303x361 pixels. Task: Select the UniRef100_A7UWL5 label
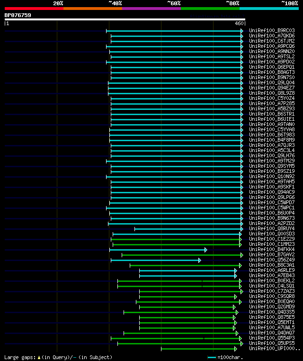pos(272,328)
